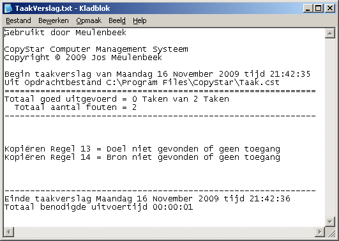Click the horizontal scrollbar right arrow
339x241 pixels.
[320, 232]
